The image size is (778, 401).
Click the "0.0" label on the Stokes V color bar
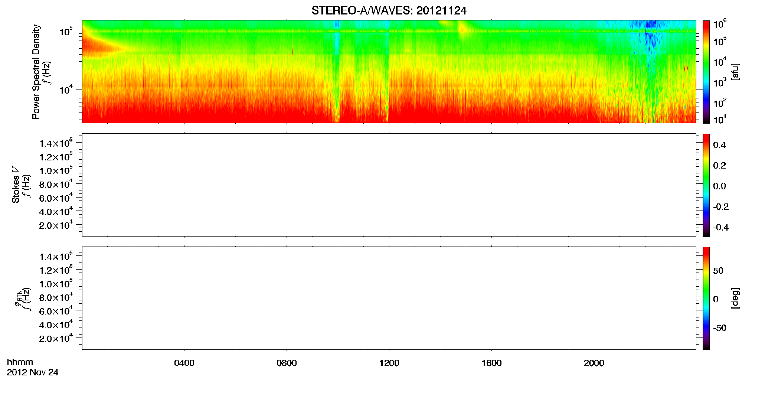click(719, 186)
